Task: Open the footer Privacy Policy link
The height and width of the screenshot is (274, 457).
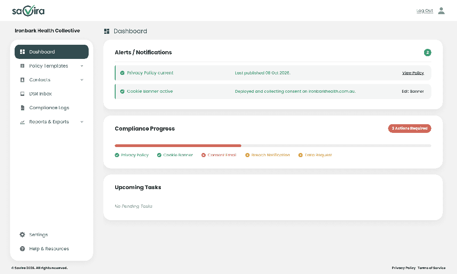Action: click(404, 268)
